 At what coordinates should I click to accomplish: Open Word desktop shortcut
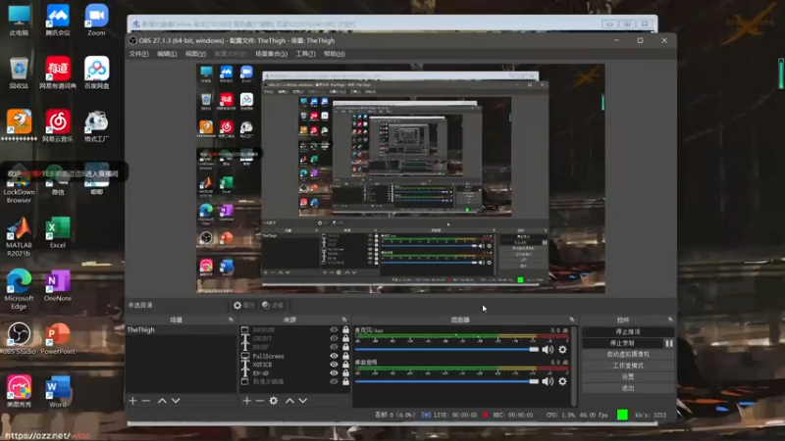coord(58,392)
